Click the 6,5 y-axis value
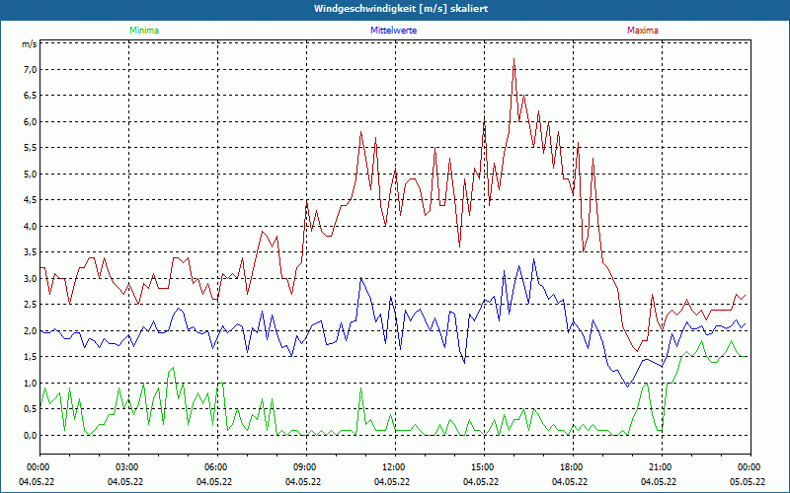This screenshot has width=790, height=493. coord(30,96)
